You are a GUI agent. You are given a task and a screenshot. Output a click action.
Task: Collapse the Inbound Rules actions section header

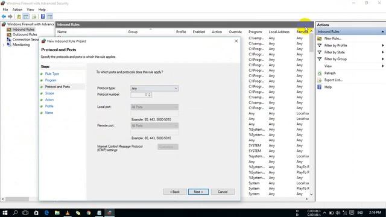382,32
